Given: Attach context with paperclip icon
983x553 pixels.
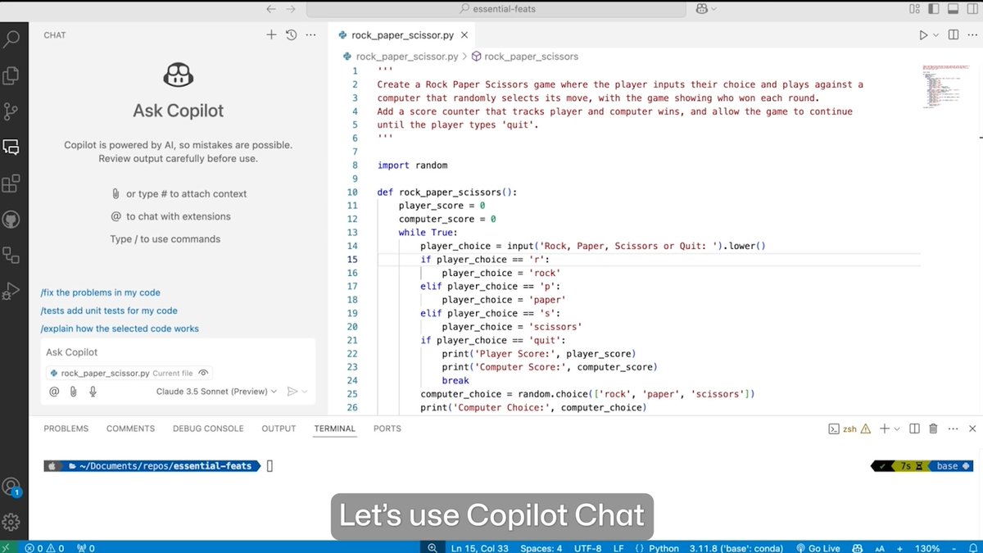Looking at the screenshot, I should (73, 392).
